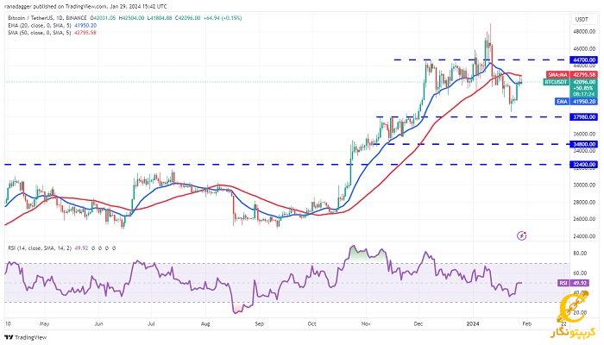Click the Oct label on time axis

(x=311, y=323)
